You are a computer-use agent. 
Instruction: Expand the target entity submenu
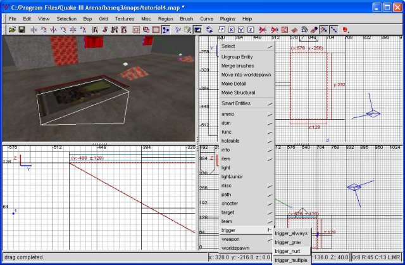click(x=247, y=212)
